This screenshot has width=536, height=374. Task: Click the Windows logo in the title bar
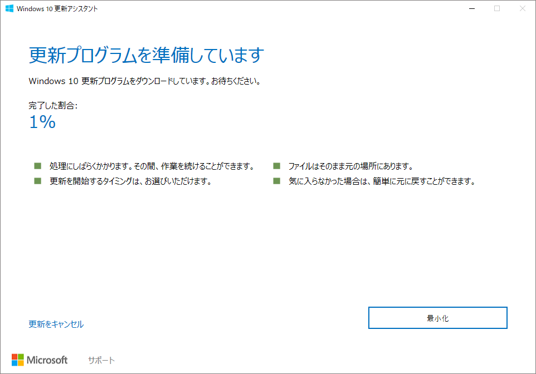point(9,8)
